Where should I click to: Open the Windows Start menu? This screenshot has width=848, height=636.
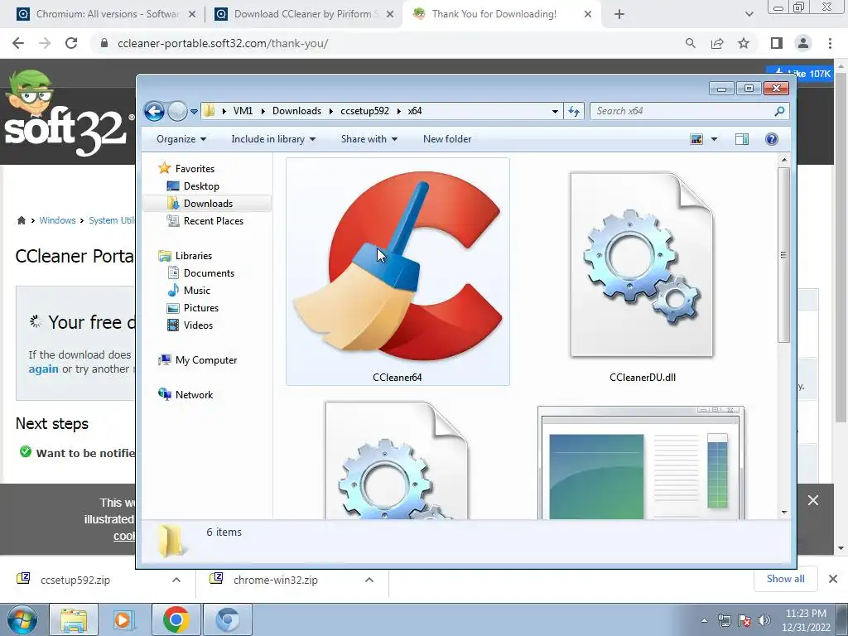[22, 619]
